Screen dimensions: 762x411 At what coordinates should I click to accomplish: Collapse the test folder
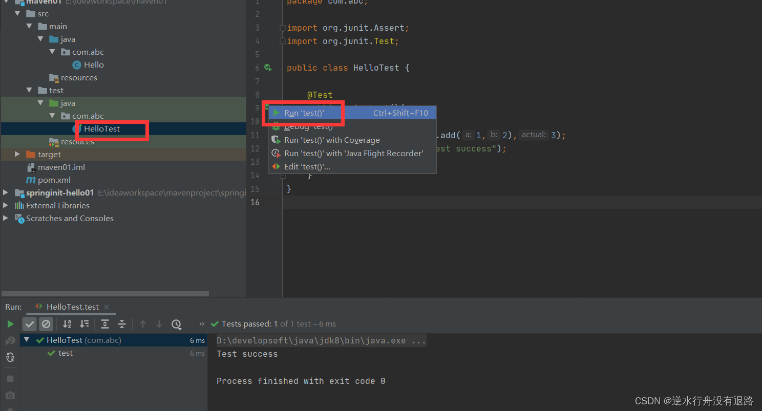point(30,91)
